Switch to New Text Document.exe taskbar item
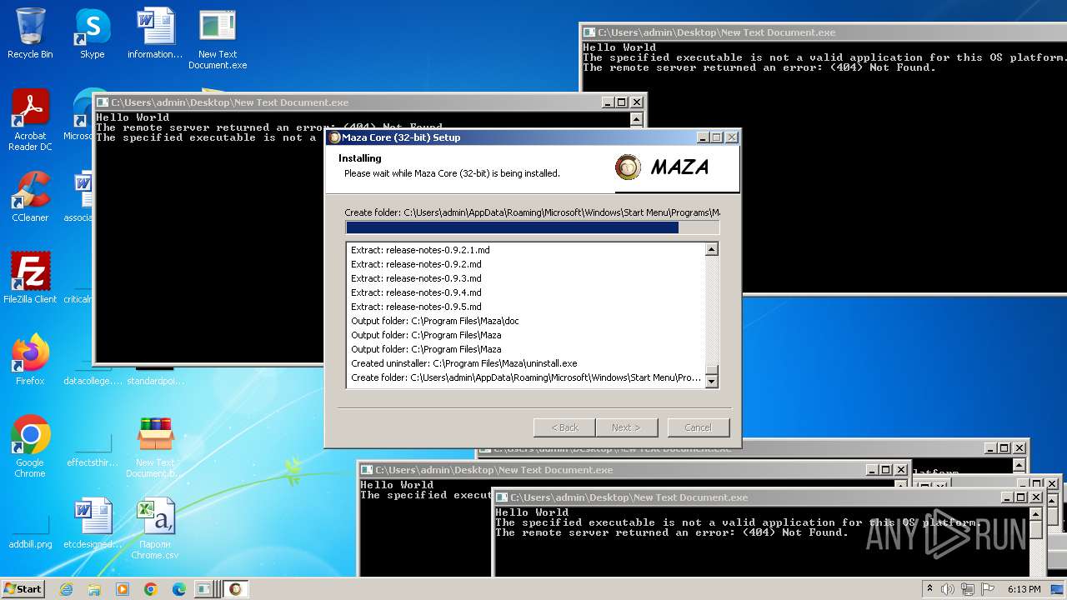This screenshot has height=600, width=1067. (x=206, y=589)
